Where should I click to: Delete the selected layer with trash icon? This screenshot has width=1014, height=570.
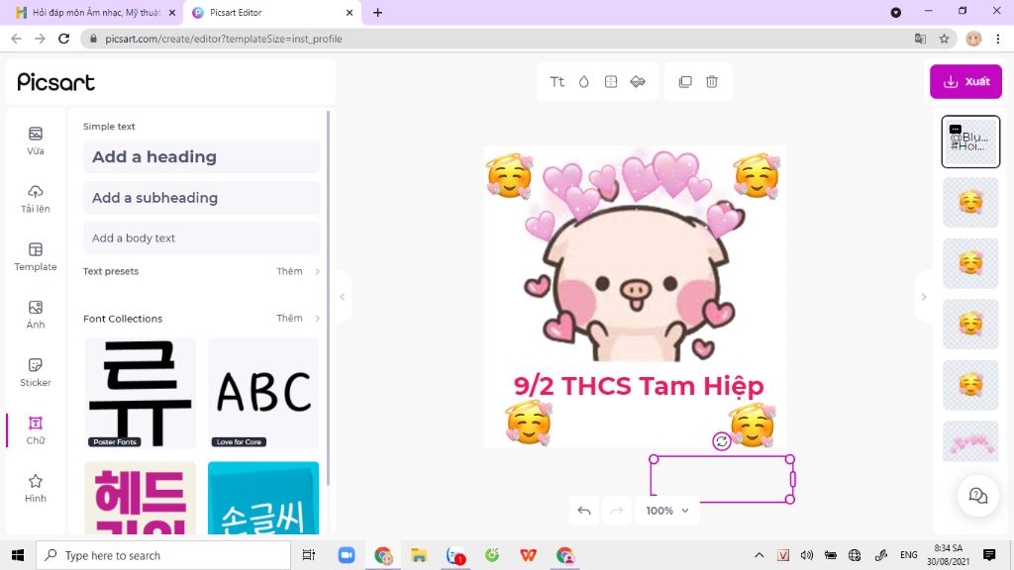click(712, 81)
